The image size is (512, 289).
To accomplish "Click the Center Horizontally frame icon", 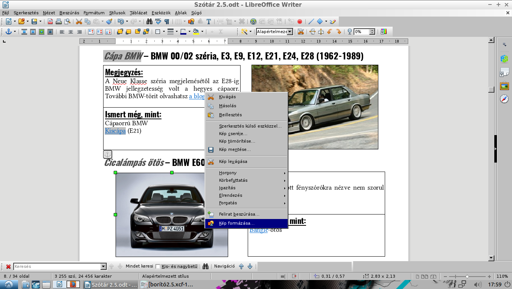I will click(71, 32).
